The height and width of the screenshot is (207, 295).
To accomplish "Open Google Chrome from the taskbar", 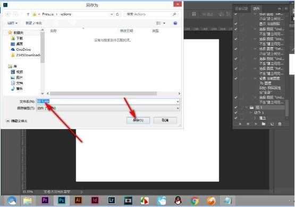I will coord(195,201).
